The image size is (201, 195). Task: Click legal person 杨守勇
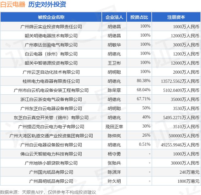[x=114, y=154]
